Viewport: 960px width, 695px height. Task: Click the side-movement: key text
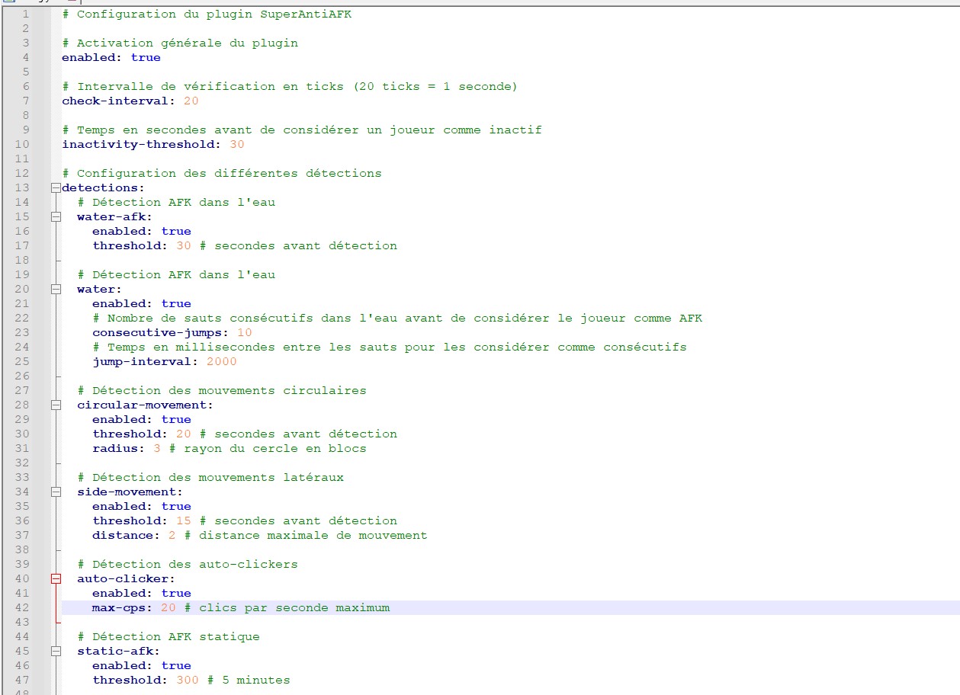[130, 492]
